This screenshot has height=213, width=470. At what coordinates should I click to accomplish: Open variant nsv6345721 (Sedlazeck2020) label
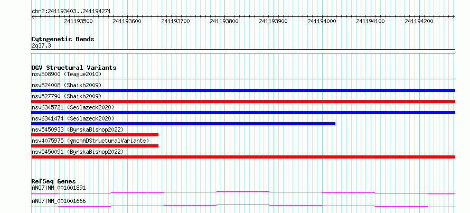click(x=73, y=107)
